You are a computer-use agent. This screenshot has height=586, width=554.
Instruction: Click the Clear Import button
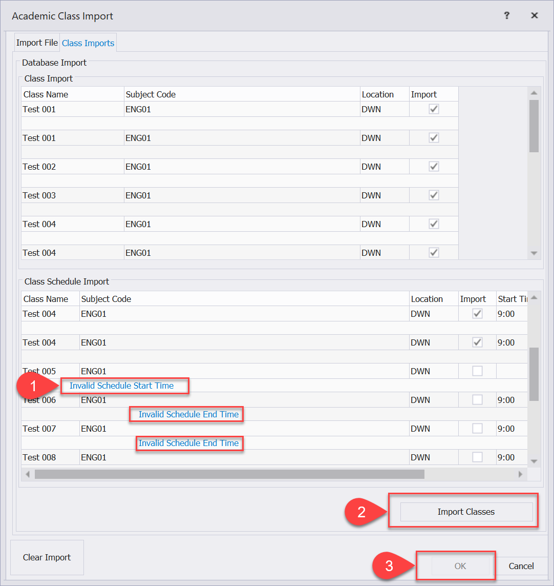coord(47,557)
